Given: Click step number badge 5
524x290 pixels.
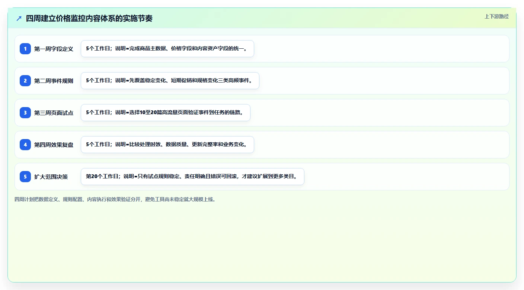Looking at the screenshot, I should (x=25, y=177).
